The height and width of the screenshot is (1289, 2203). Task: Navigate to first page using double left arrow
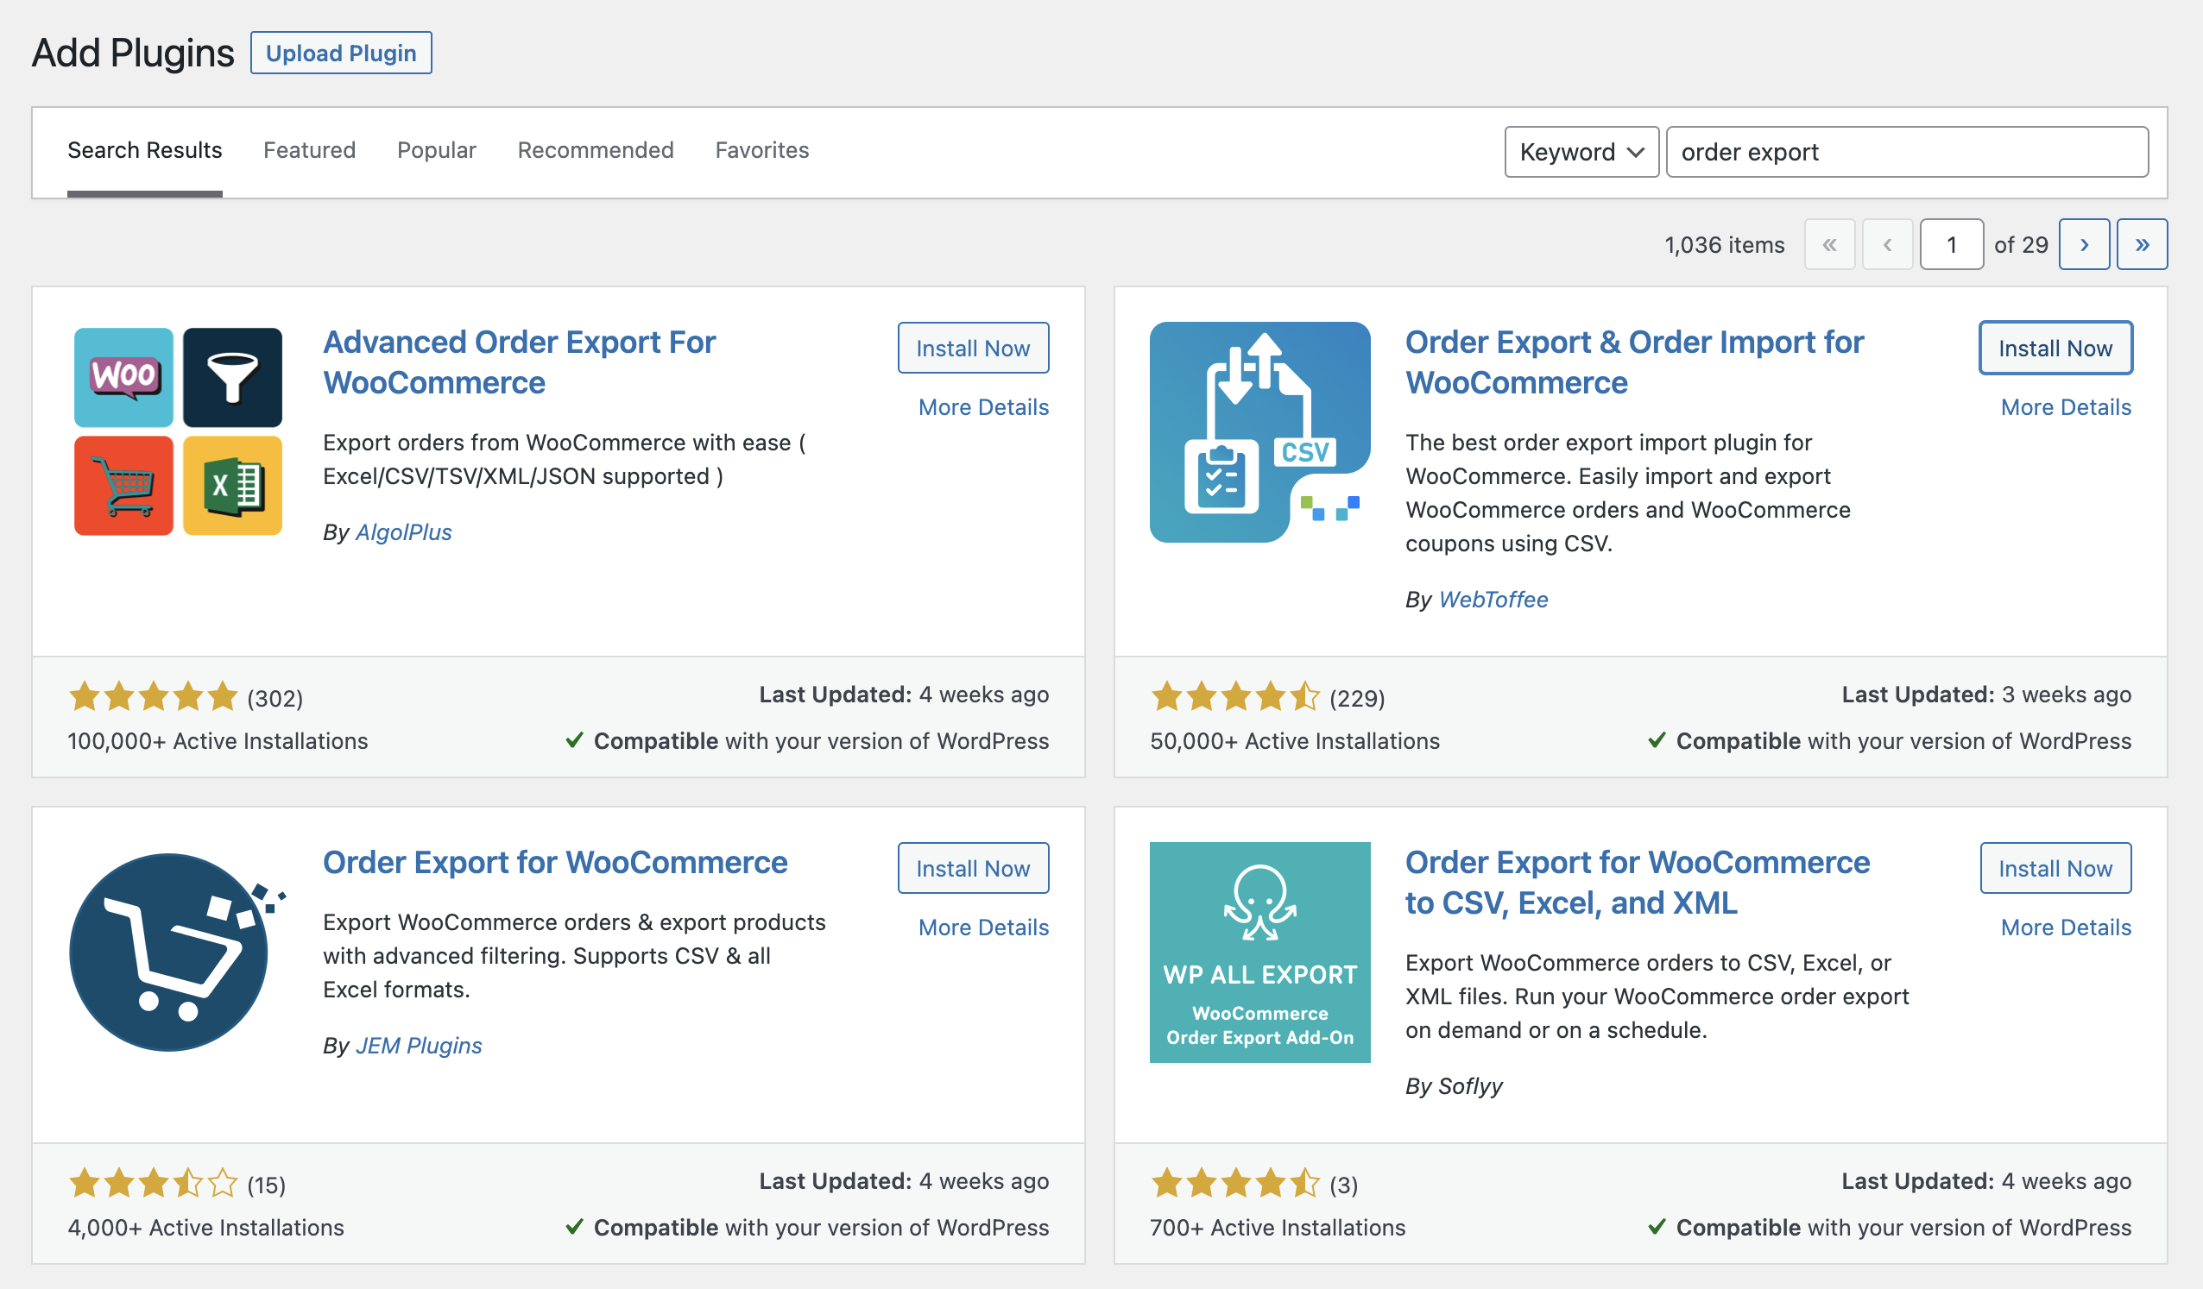pos(1832,244)
